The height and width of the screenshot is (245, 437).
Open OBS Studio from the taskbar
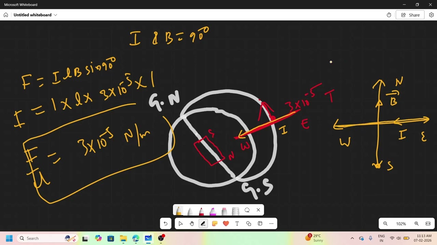pyautogui.click(x=161, y=238)
